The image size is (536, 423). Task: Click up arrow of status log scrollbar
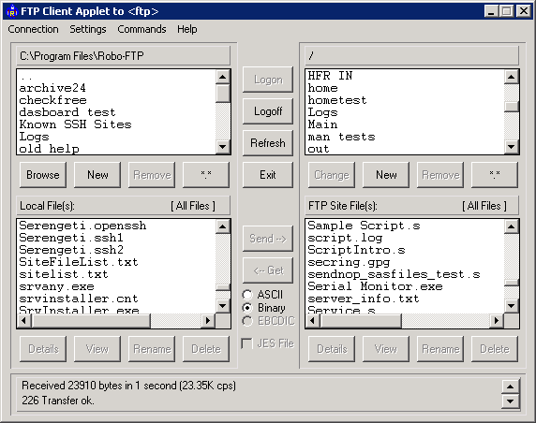coord(511,387)
